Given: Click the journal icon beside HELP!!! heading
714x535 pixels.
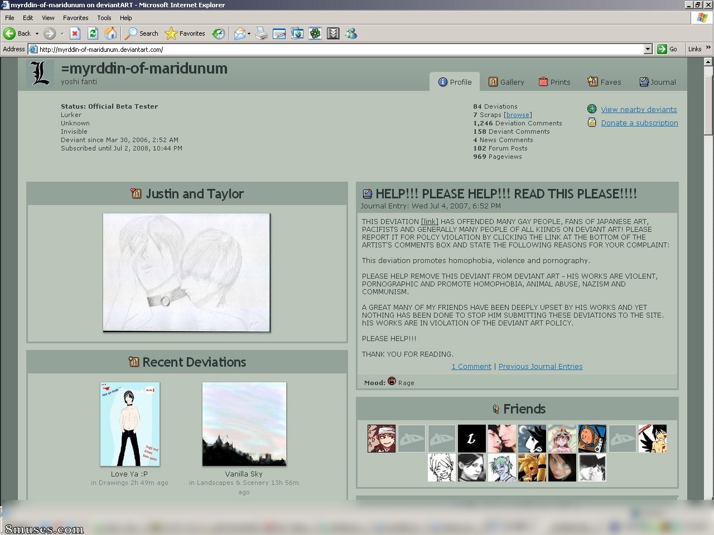Looking at the screenshot, I should [367, 193].
